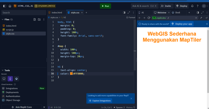Image resolution: width=209 pixels, height=109 pixels.
Task: Click the replit.dev URL address bar
Action: click(x=175, y=18)
